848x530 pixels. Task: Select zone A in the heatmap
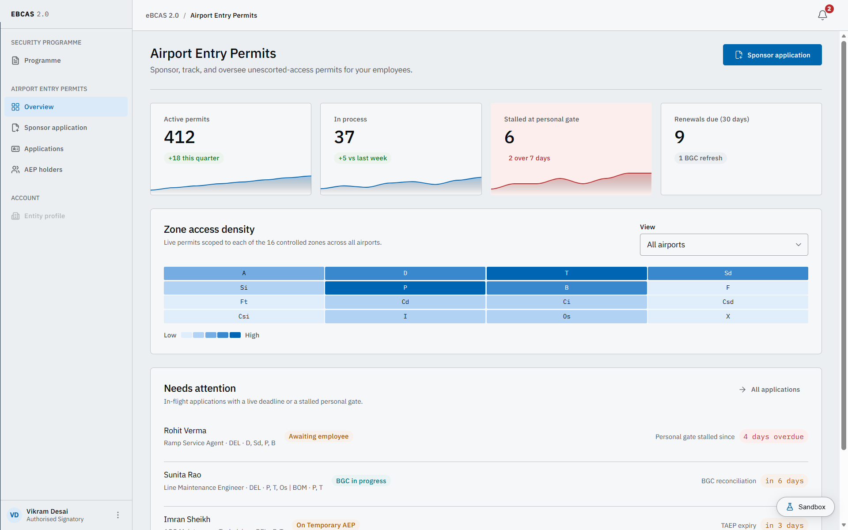point(244,273)
